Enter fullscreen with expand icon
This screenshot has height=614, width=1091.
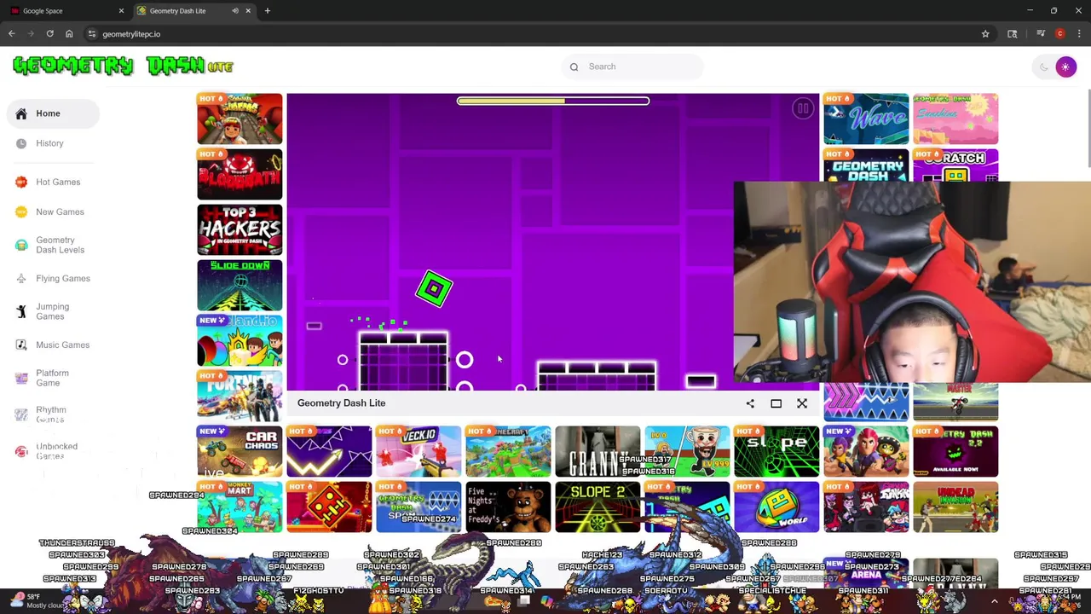tap(802, 403)
